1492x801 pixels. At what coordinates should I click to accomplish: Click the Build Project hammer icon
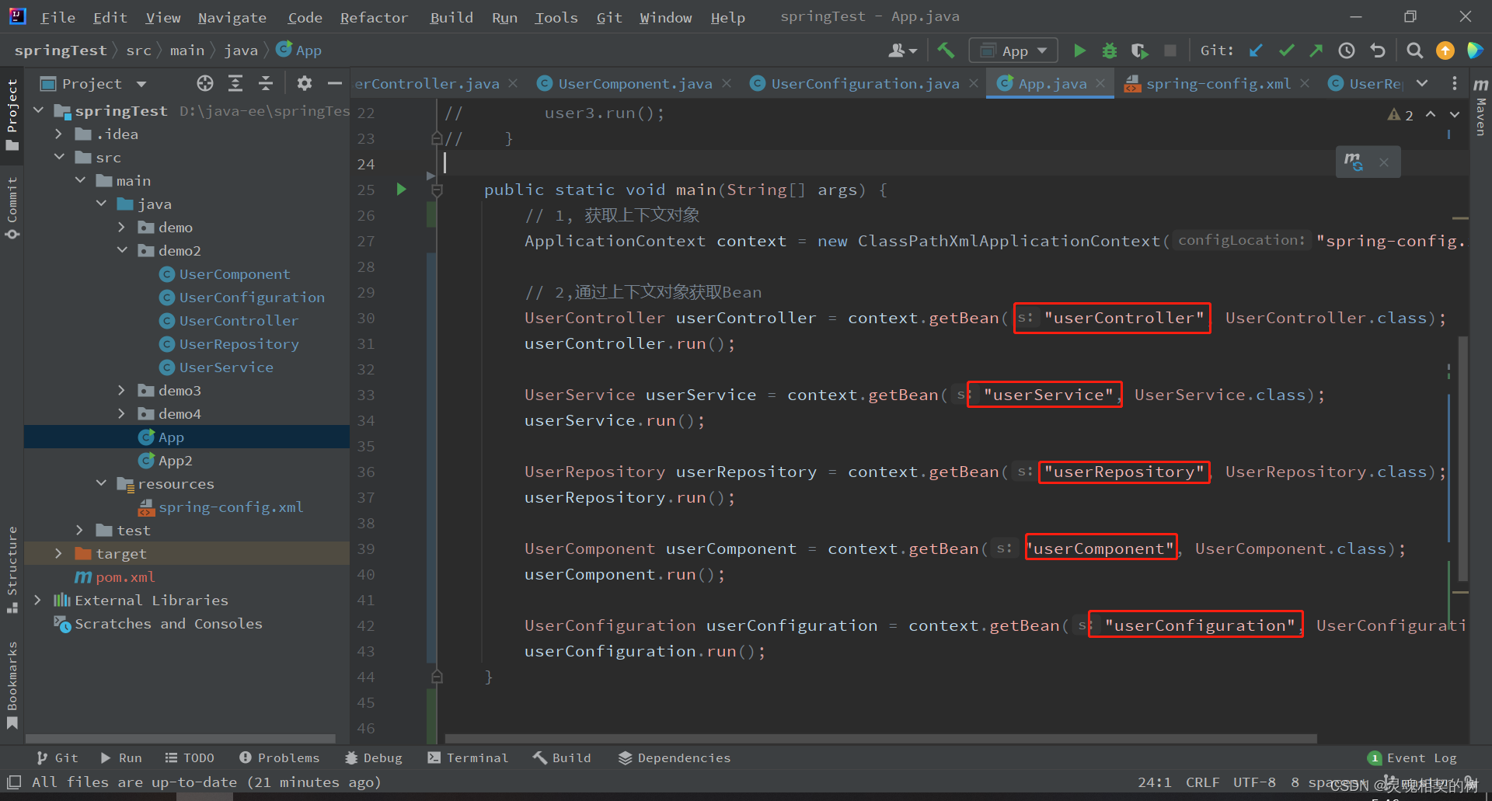tap(946, 50)
